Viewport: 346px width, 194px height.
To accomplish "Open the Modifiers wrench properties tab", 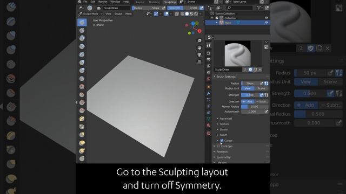I will pos(209,93).
